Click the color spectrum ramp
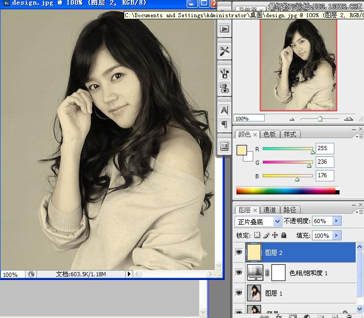The width and height of the screenshot is (364, 318). click(x=288, y=190)
